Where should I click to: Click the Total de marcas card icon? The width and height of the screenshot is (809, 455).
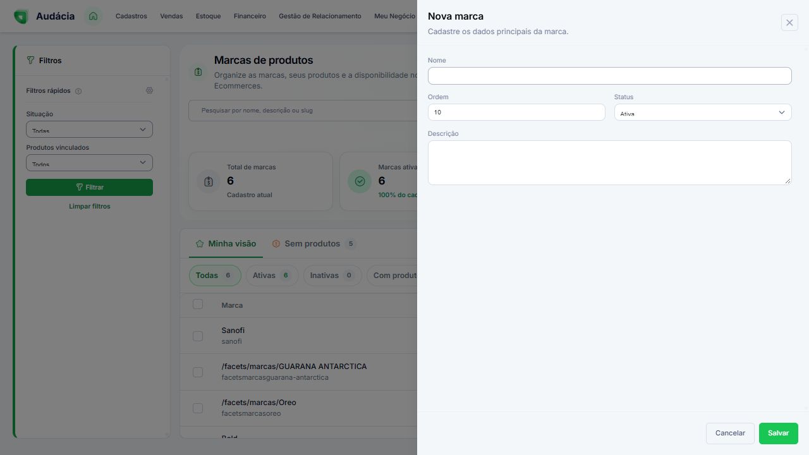pos(209,181)
